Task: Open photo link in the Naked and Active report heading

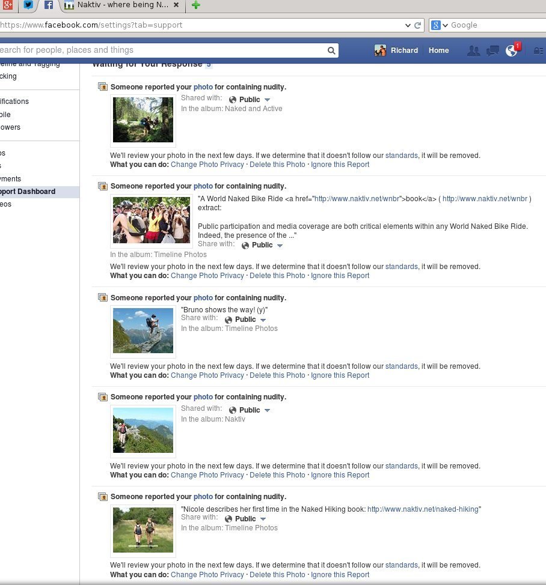Action: click(x=203, y=87)
